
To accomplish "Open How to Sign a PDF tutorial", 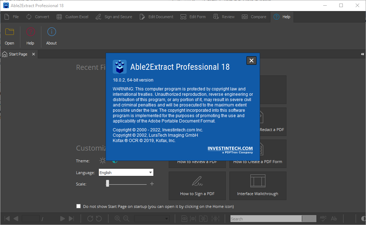I will coord(197,186).
